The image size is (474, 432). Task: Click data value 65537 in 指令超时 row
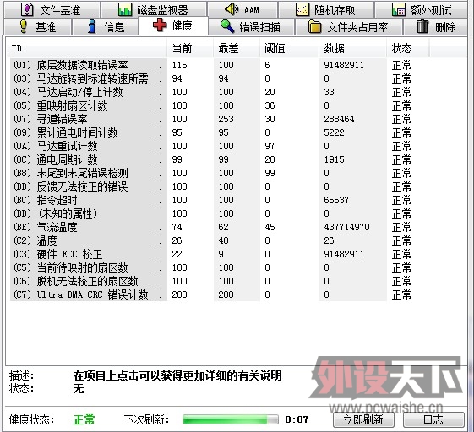point(336,200)
